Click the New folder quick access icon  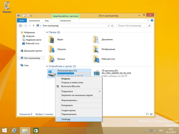click(28, 16)
